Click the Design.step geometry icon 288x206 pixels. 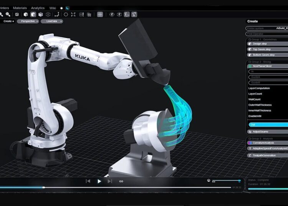250,44
